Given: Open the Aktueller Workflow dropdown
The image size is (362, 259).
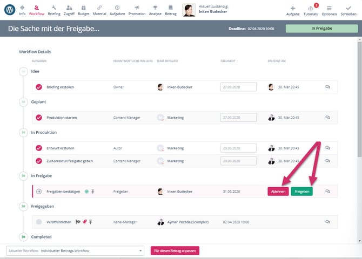Looking at the screenshot, I should click(75, 251).
